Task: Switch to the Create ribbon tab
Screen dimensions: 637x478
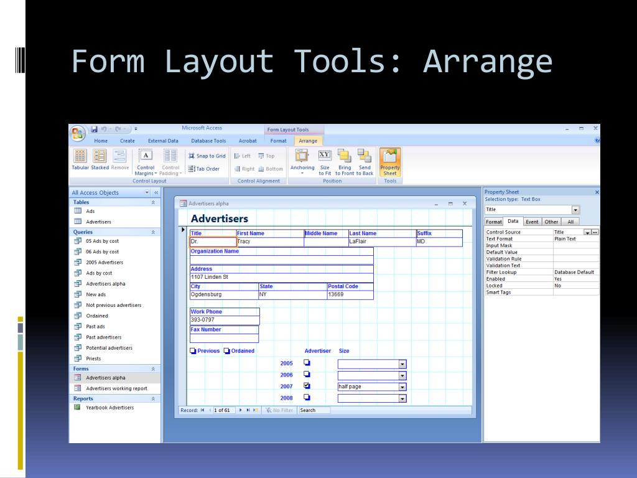Action: click(x=127, y=141)
